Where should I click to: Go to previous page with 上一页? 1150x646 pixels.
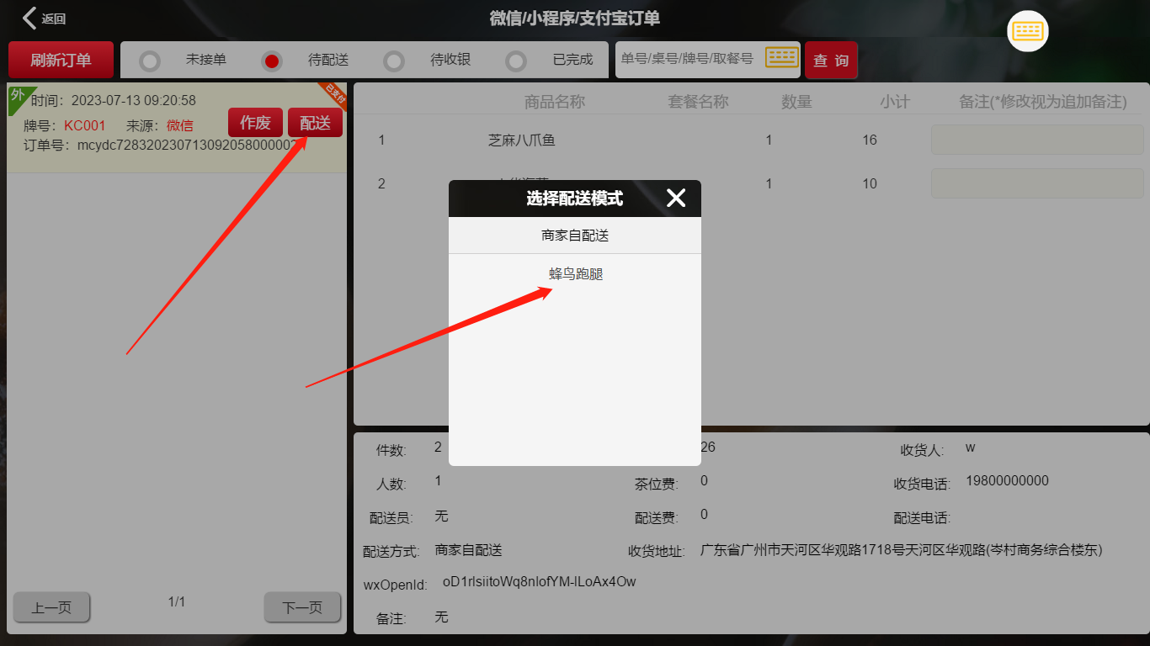tap(51, 607)
